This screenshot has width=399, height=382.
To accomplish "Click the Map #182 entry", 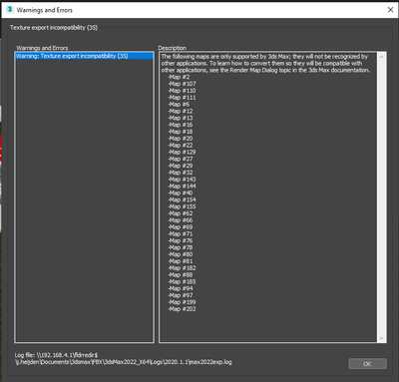I will coord(182,267).
